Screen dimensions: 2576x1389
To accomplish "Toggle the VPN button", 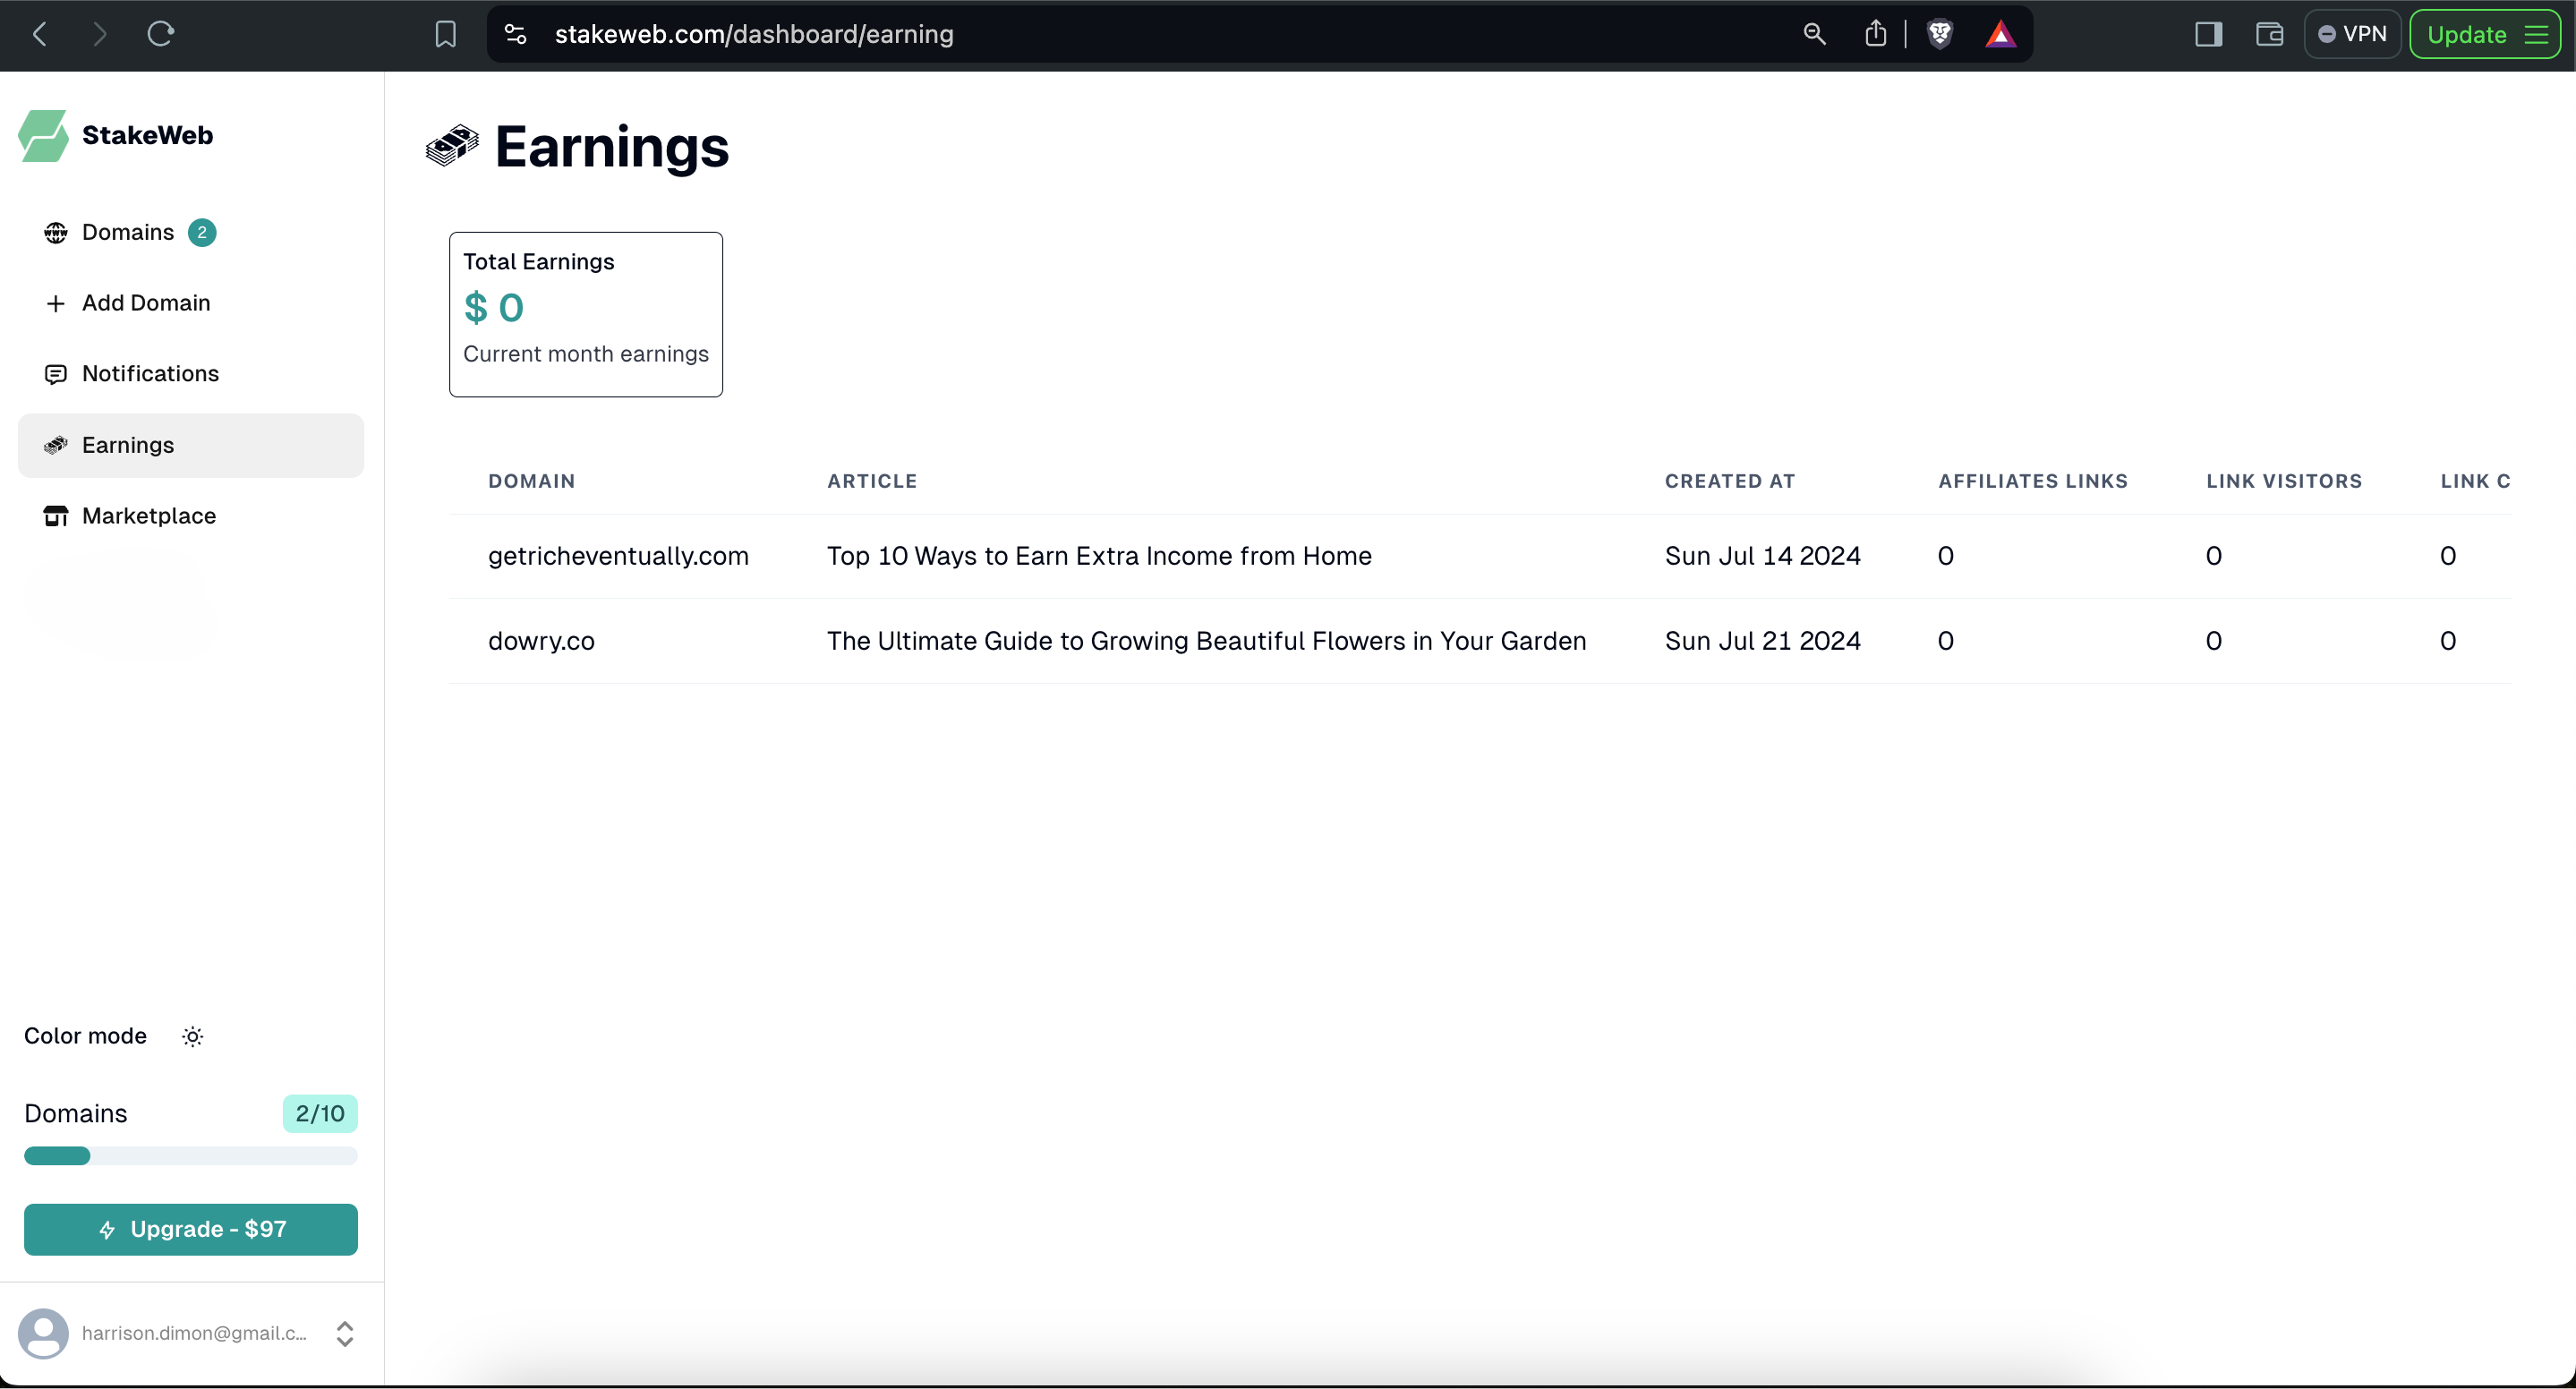I will point(2353,35).
